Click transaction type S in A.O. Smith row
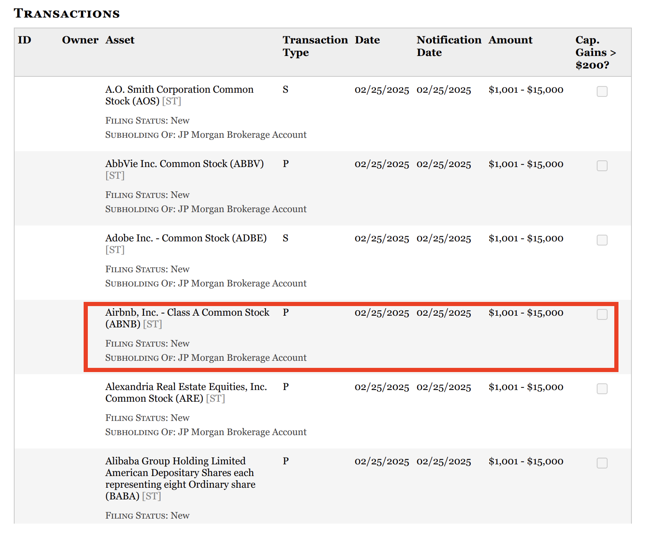Screen dimensions: 649x542 click(286, 90)
